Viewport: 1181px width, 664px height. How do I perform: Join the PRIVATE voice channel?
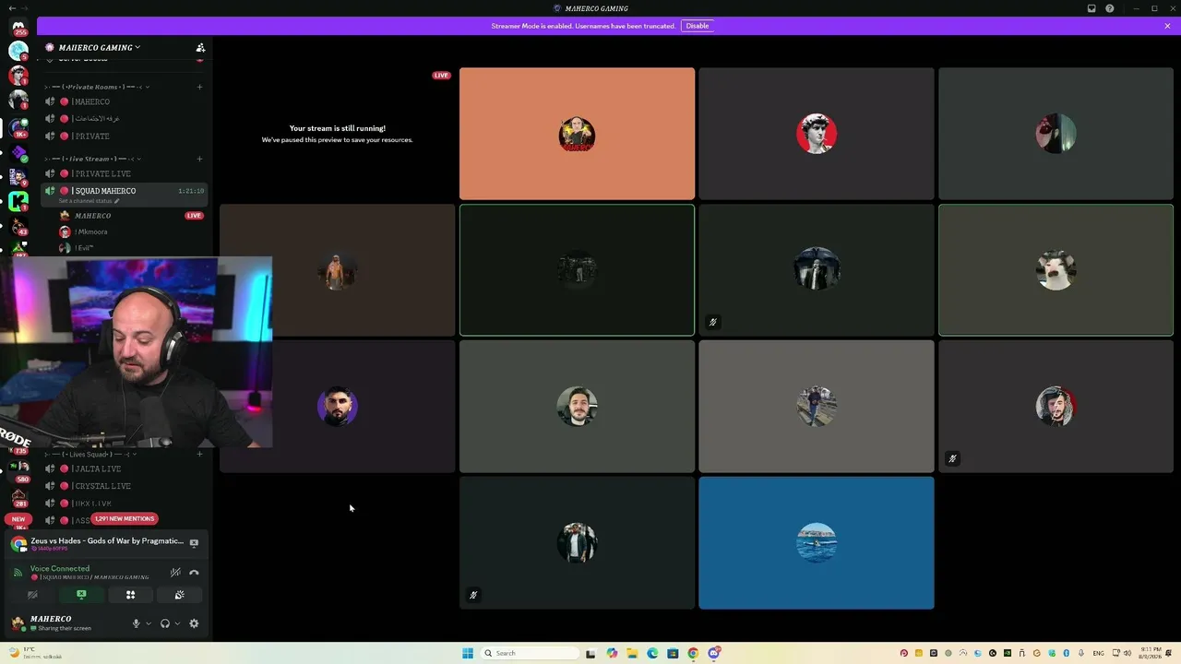[124, 136]
